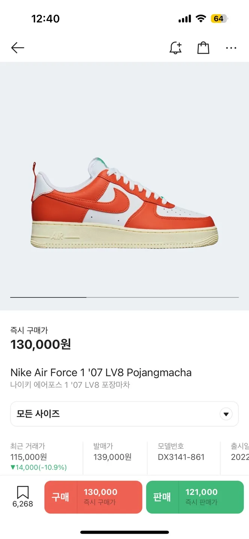Tap the 최근 거래가 115,000원 info

[x=38, y=457]
